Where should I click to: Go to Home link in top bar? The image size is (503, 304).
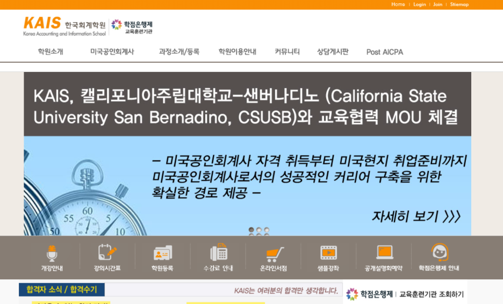pos(398,4)
